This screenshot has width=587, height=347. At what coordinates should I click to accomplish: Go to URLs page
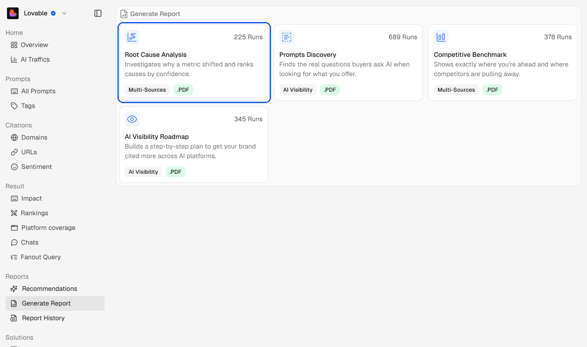55,152
